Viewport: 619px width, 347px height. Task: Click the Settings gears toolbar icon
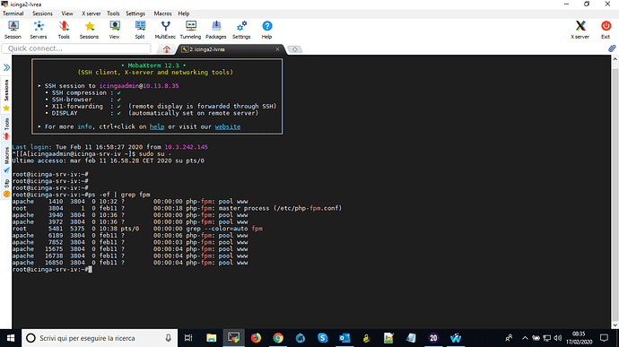[x=241, y=30]
